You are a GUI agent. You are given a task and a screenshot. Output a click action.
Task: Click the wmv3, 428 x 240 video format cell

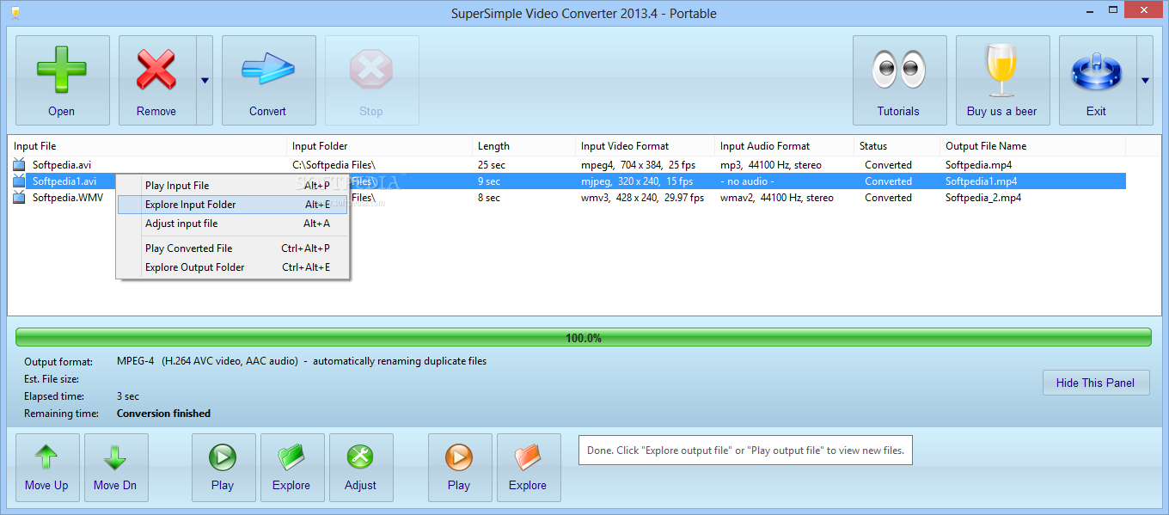[642, 197]
